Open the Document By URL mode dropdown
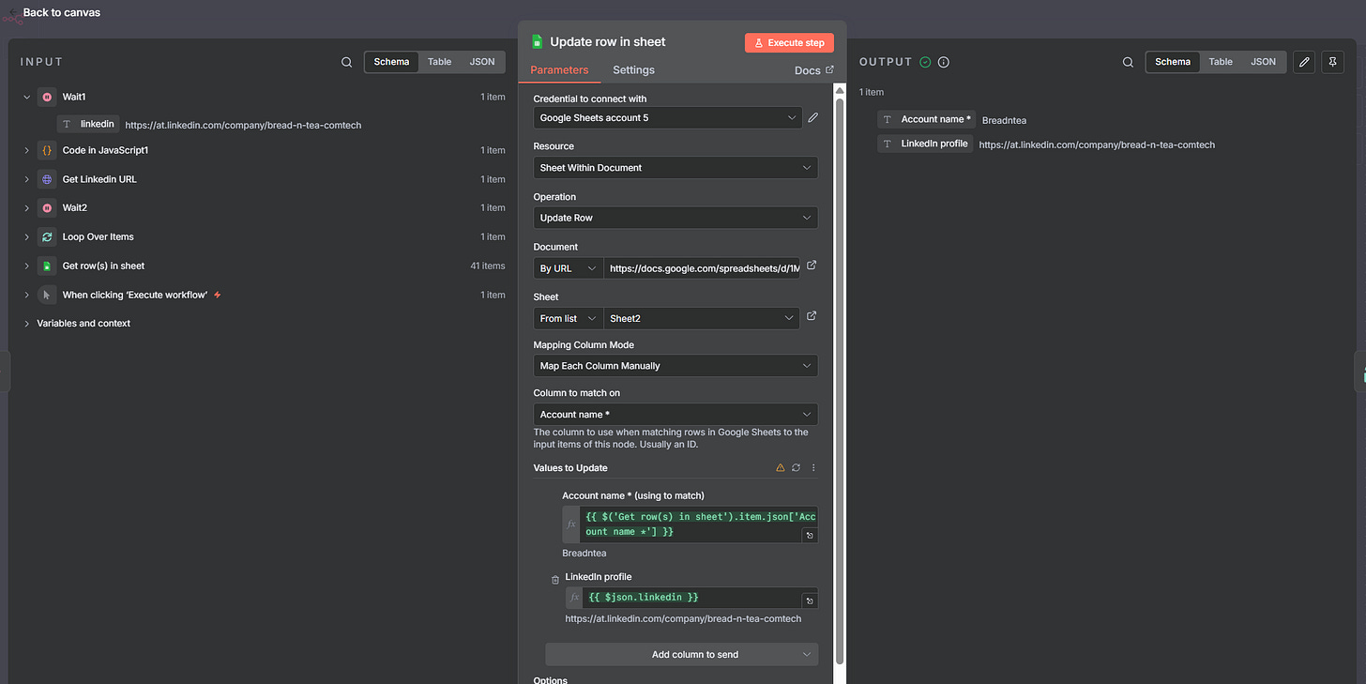 pyautogui.click(x=569, y=268)
